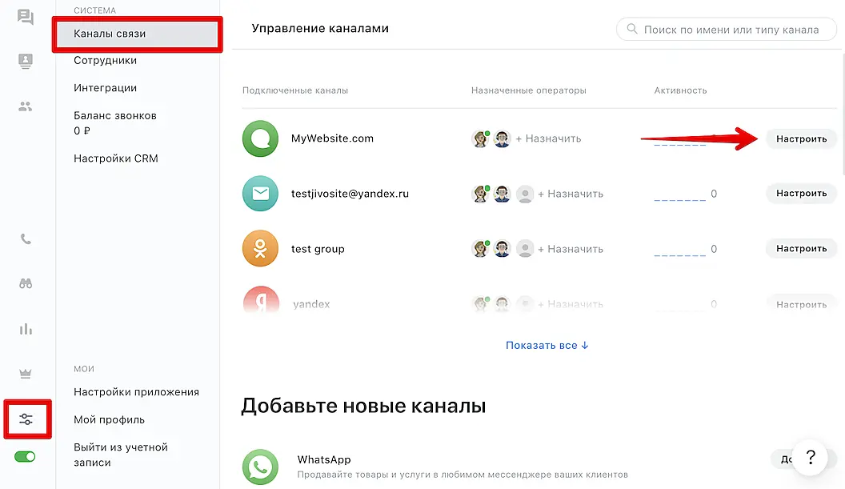Open Настройки приложения menu item
The height and width of the screenshot is (489, 845).
coord(136,392)
